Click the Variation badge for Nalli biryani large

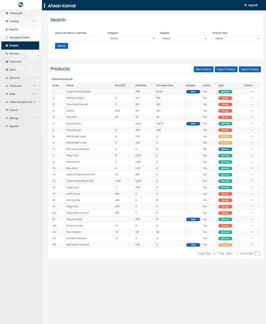tap(225, 136)
